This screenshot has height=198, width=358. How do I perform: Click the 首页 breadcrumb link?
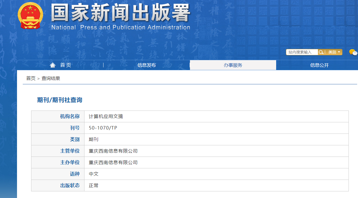pyautogui.click(x=31, y=78)
